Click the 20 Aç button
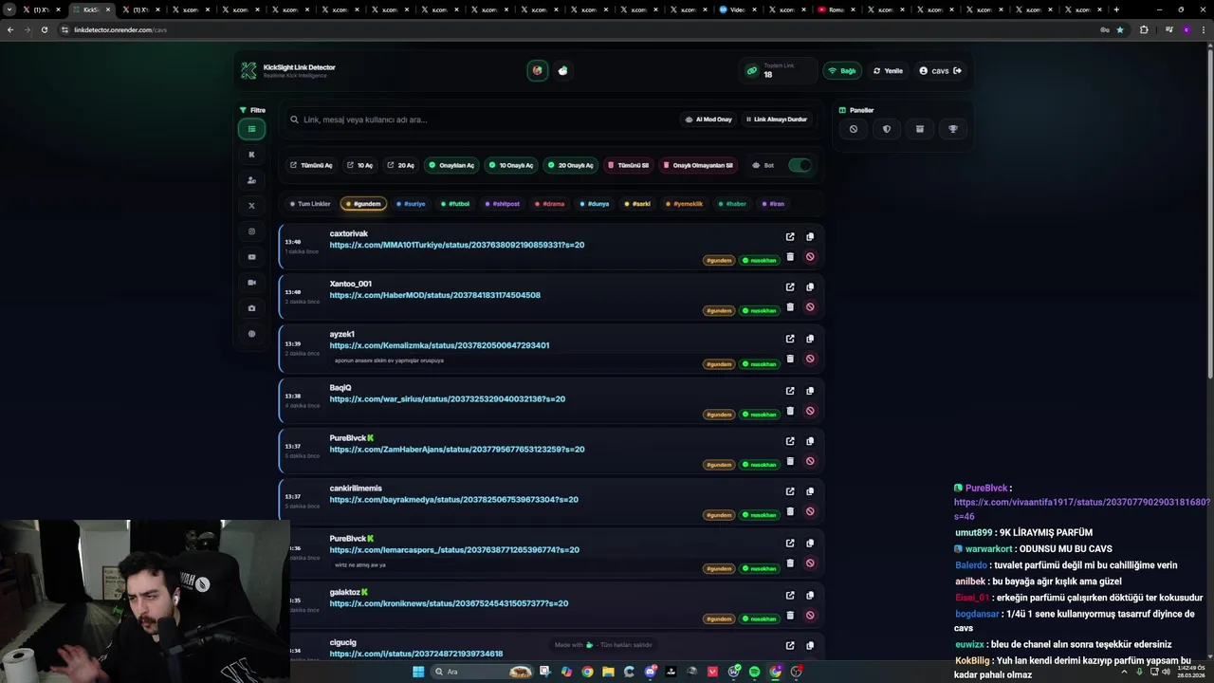 (400, 165)
